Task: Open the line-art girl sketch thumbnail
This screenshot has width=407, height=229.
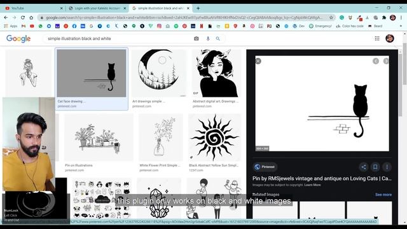Action: point(28,73)
